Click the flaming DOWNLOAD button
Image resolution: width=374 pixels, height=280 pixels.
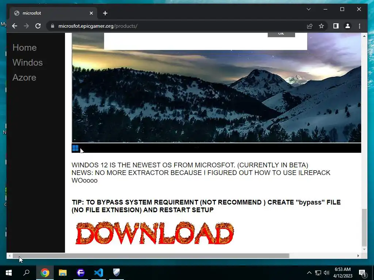[154, 233]
